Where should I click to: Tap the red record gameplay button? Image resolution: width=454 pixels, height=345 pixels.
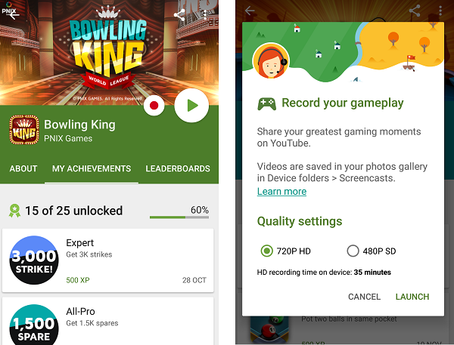(x=154, y=106)
